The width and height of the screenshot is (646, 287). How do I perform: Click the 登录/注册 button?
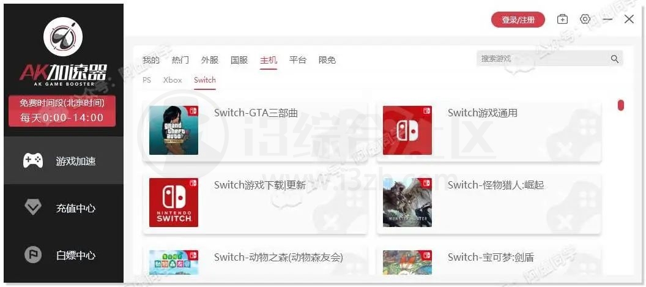coord(518,20)
